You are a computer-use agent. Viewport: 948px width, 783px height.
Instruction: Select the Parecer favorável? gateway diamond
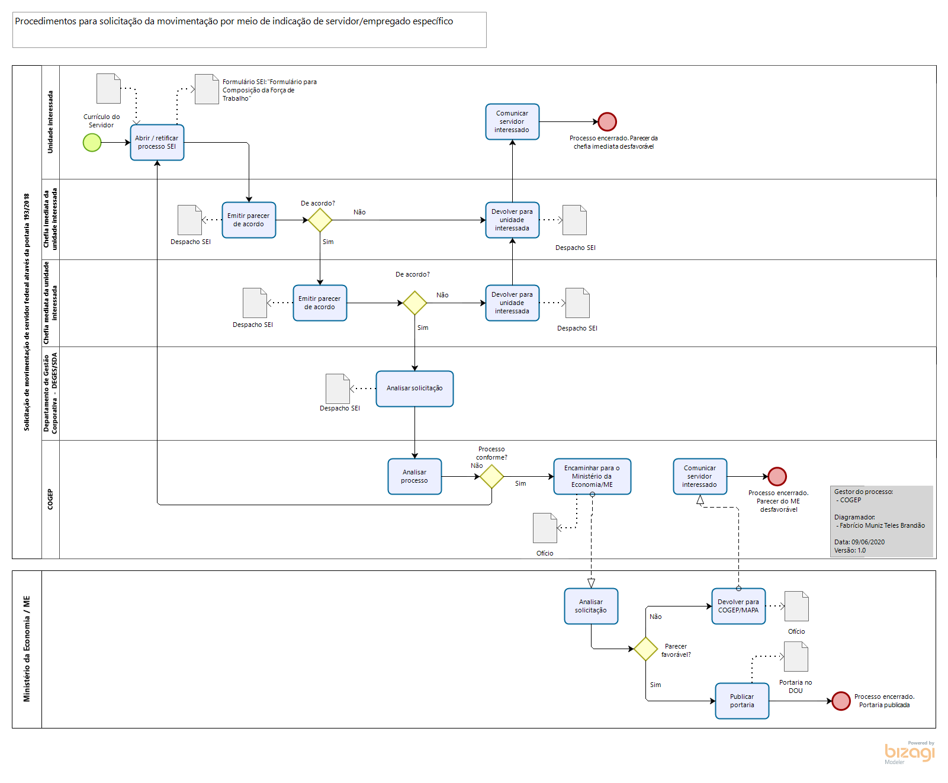pyautogui.click(x=645, y=649)
